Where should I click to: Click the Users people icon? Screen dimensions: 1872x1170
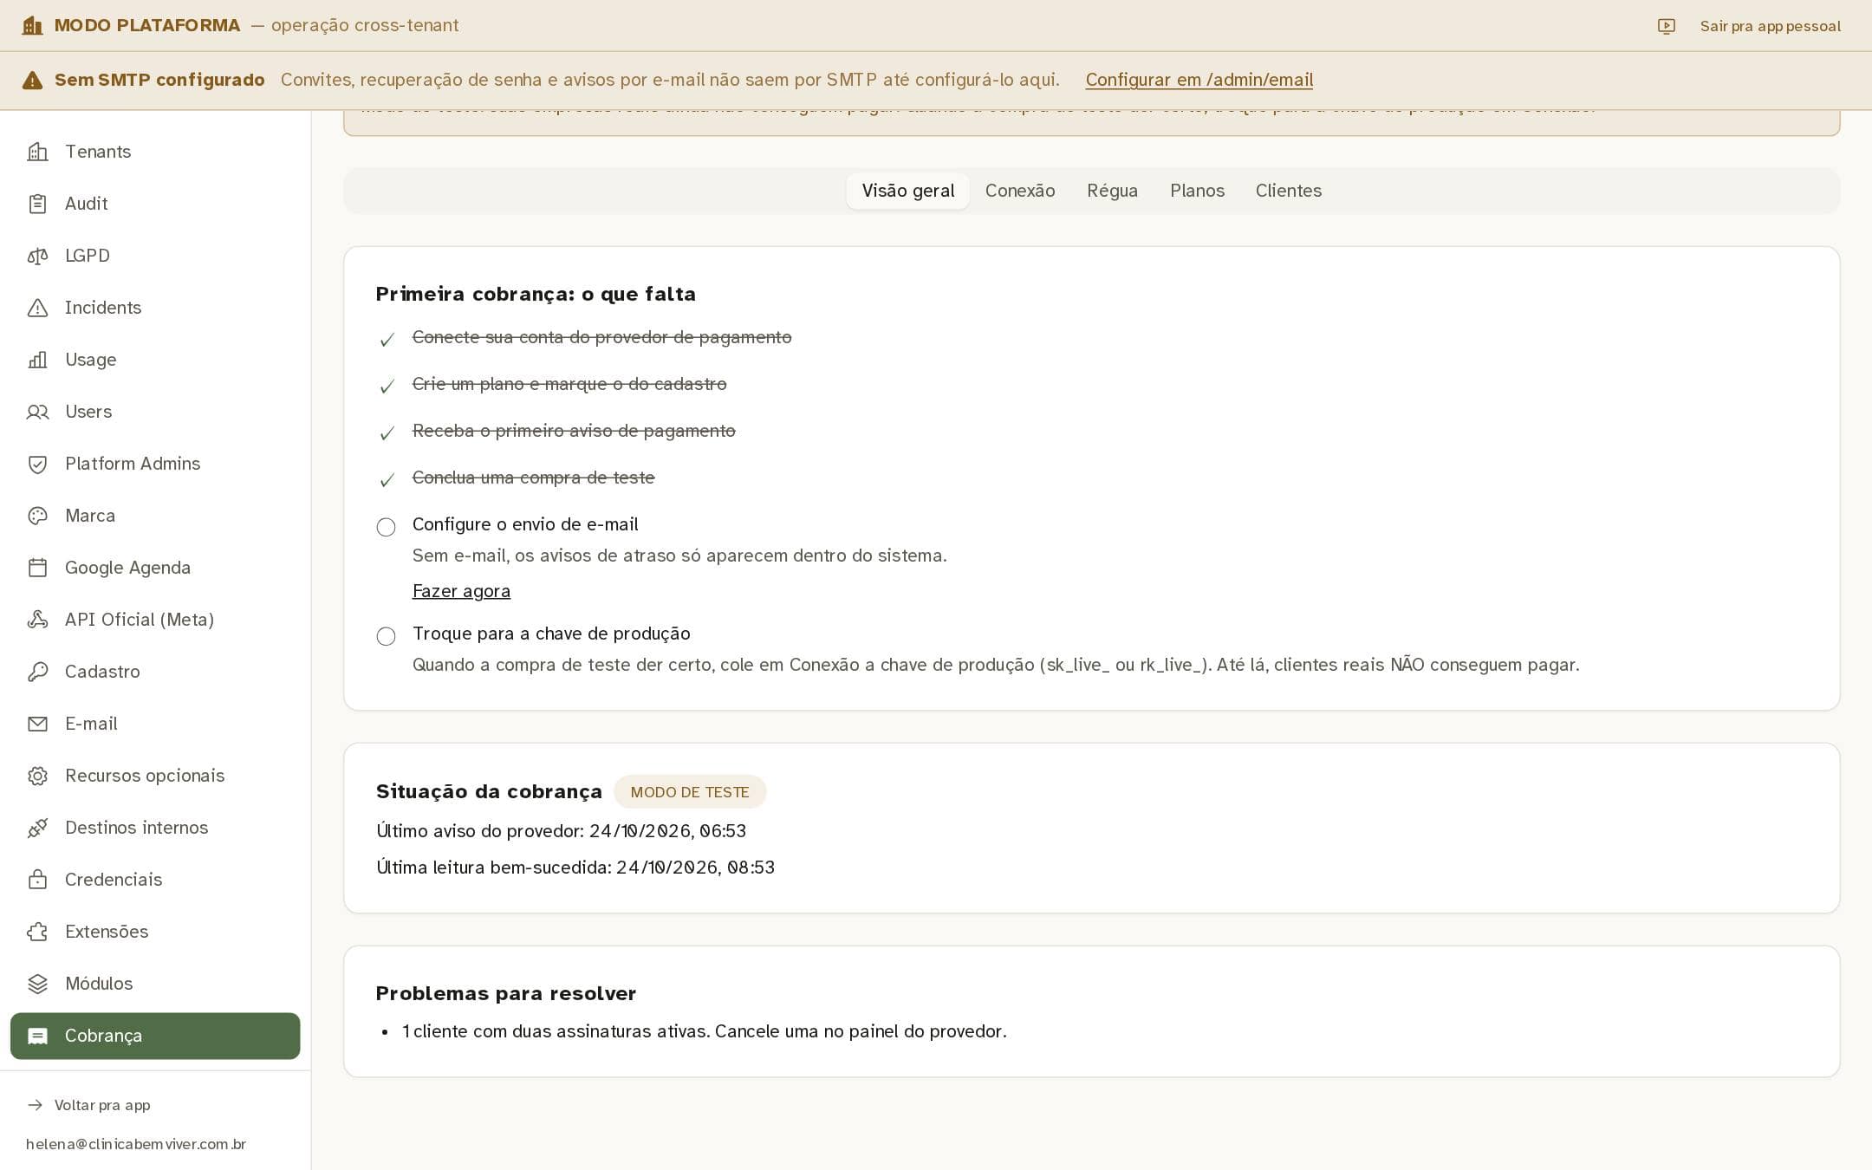[37, 412]
